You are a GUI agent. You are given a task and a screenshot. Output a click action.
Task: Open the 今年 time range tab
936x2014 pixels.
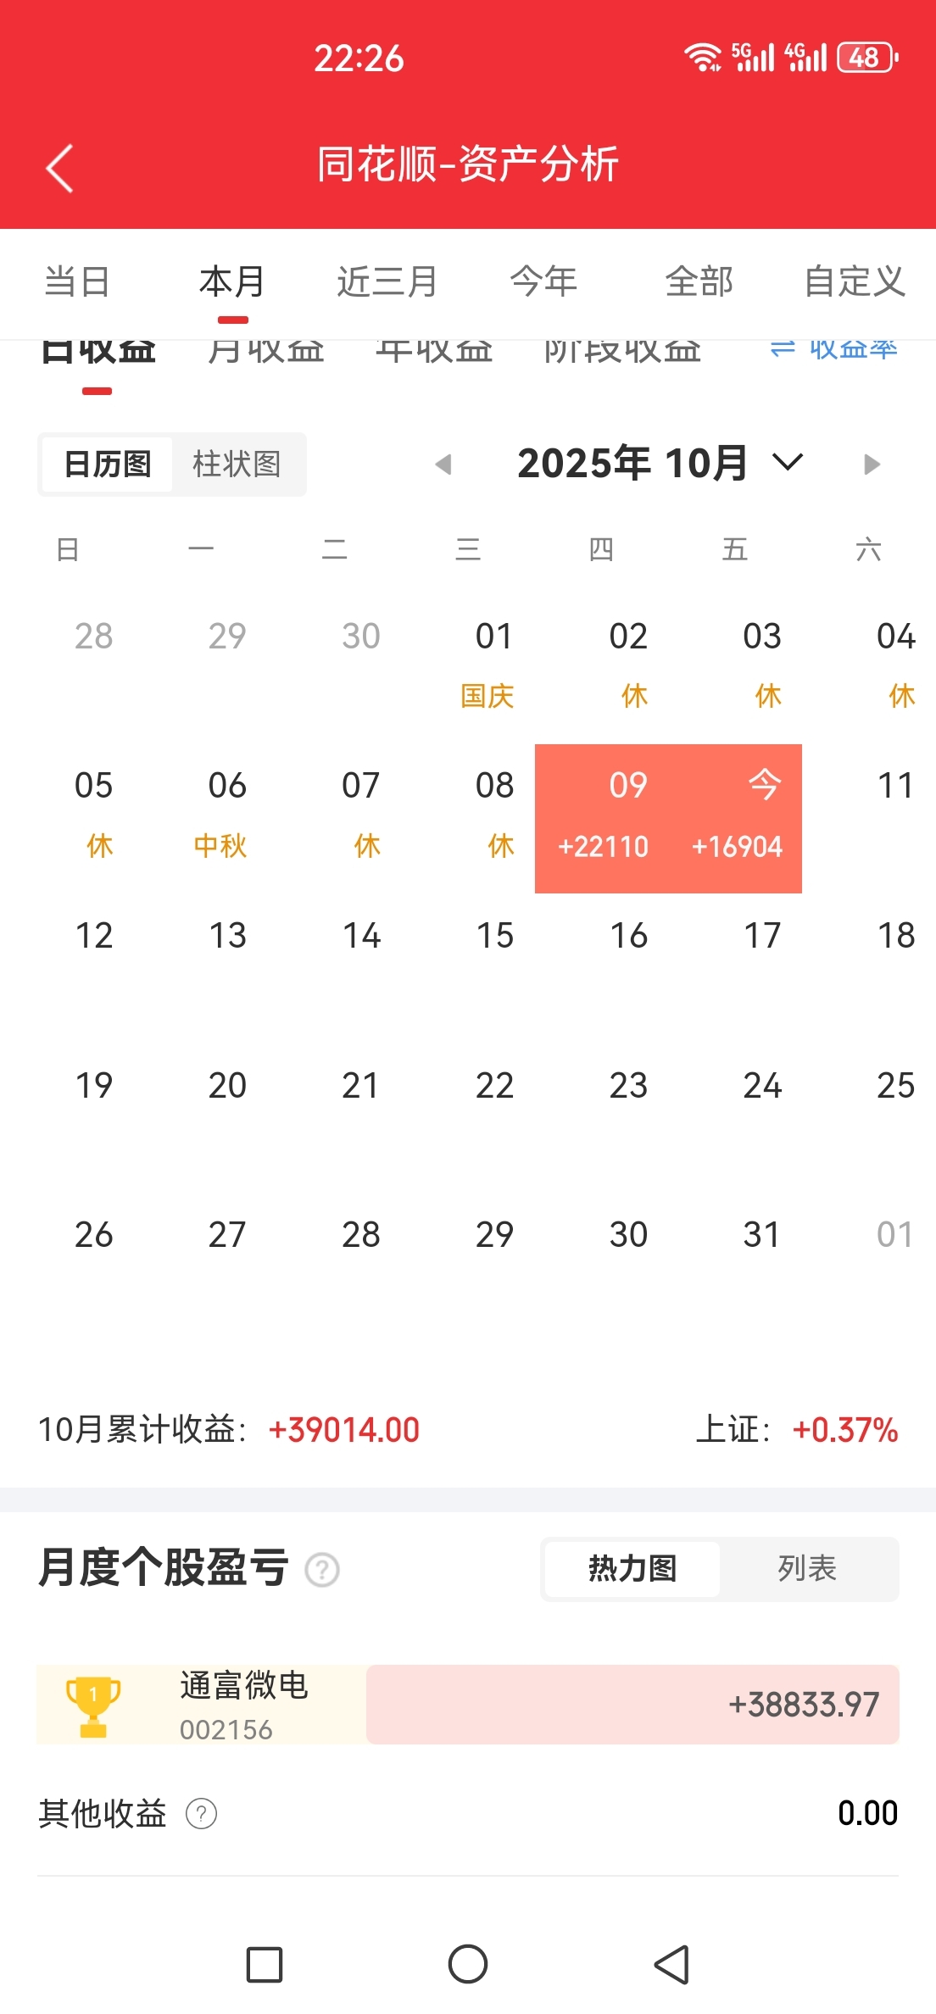[x=543, y=282]
